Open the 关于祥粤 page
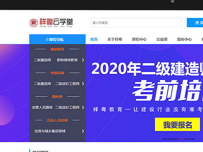This screenshot has height=152, width=203. click(115, 39)
